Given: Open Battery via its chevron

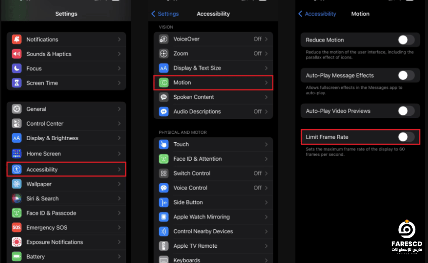Looking at the screenshot, I should click(119, 256).
